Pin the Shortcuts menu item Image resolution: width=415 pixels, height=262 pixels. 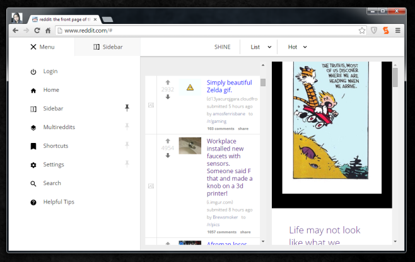(x=127, y=145)
